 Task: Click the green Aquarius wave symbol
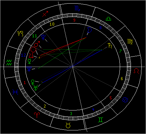9,62
